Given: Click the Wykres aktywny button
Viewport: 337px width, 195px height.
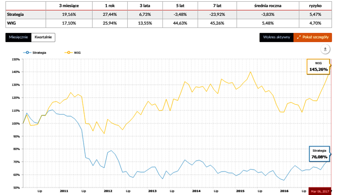Looking at the screenshot, I should (x=277, y=37).
